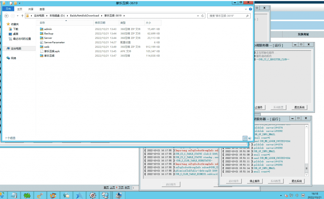
Task: Click 这台电脑 breadcrumb in address bar
Action: [x=39, y=16]
